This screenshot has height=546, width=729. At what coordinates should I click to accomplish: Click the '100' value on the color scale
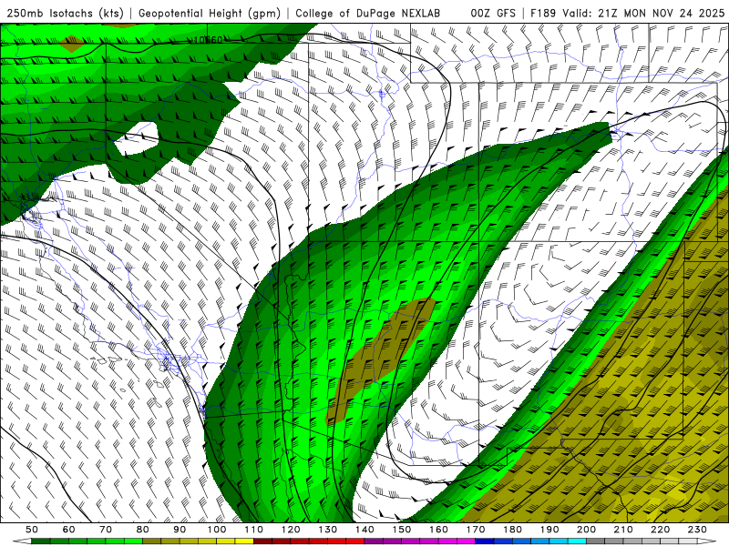[x=217, y=530]
